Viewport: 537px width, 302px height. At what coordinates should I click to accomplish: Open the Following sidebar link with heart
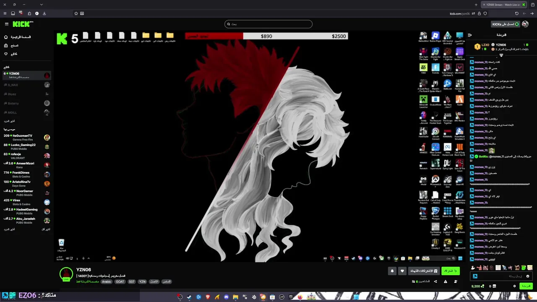click(x=10, y=54)
